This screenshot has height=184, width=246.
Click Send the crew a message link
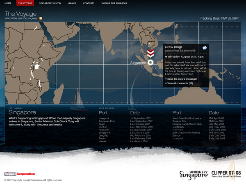[x=182, y=79]
